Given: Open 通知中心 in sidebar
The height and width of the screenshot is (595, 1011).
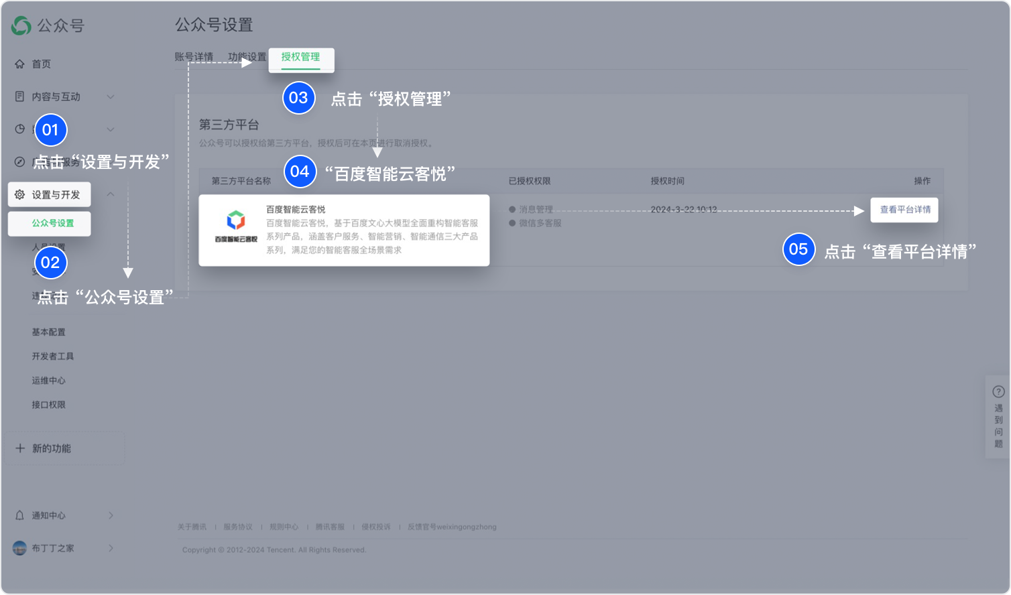Looking at the screenshot, I should coord(48,515).
